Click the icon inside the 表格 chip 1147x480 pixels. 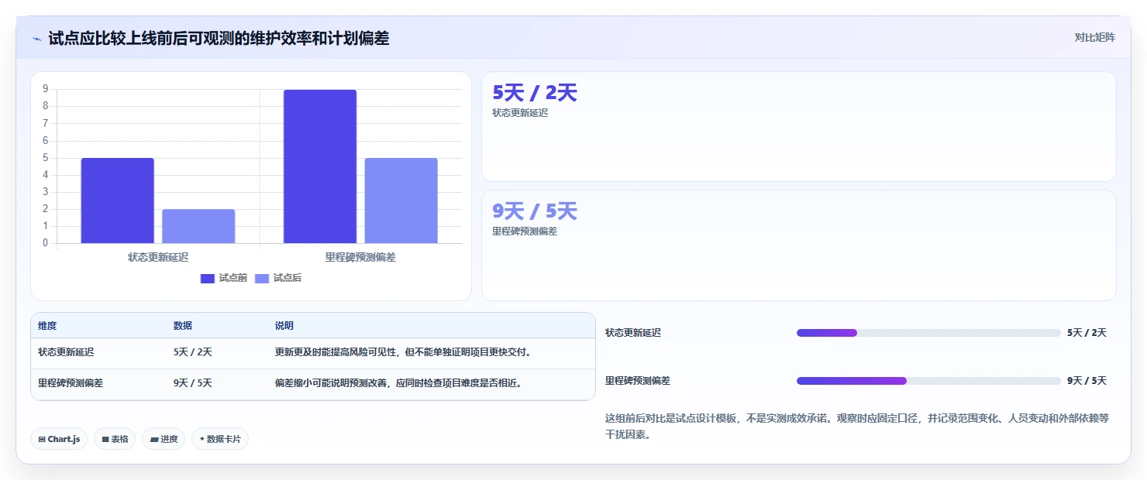(x=105, y=440)
